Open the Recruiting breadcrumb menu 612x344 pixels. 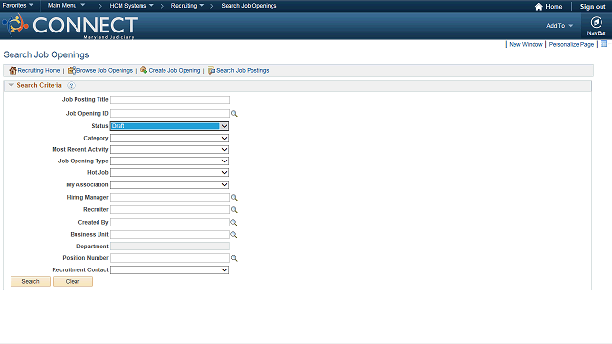pyautogui.click(x=187, y=6)
